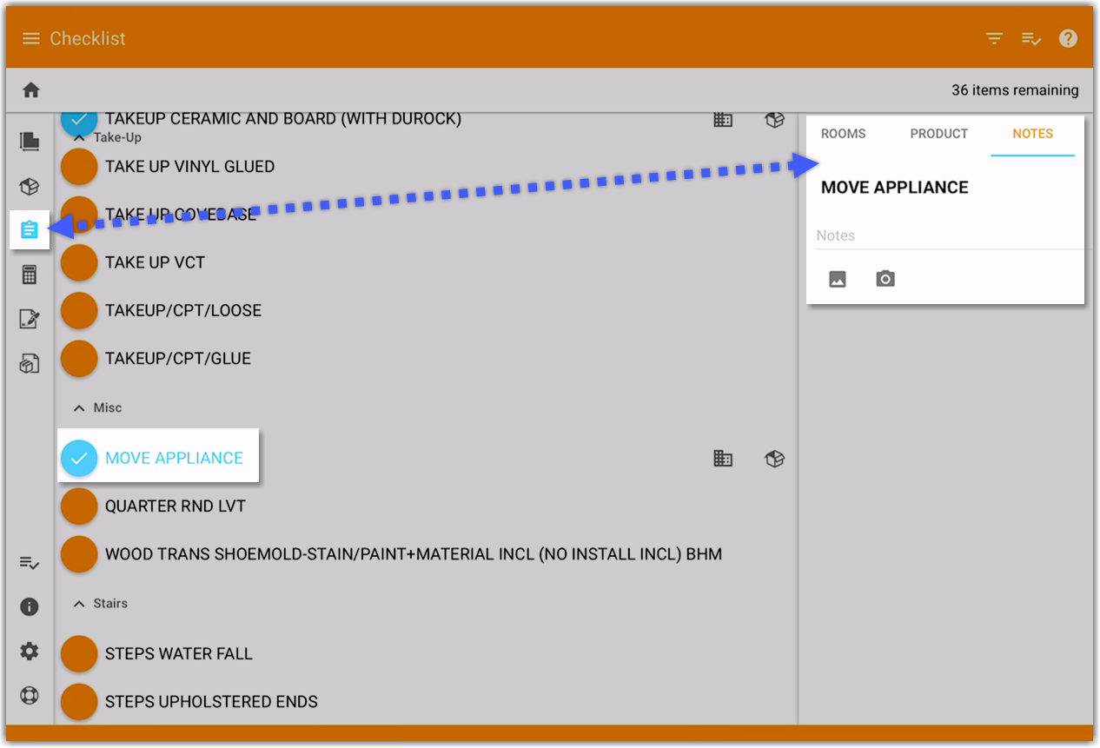Check the WOOD TRANS SHOEMOLD circle
This screenshot has height=748, width=1100.
pyautogui.click(x=79, y=553)
